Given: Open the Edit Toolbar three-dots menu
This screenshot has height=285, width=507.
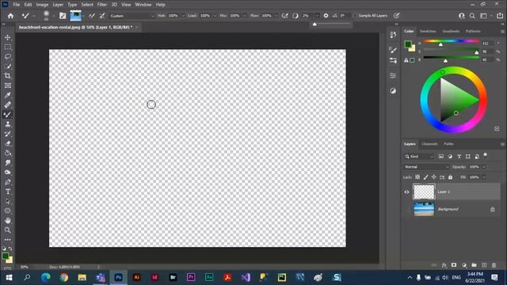Looking at the screenshot, I should [x=8, y=240].
